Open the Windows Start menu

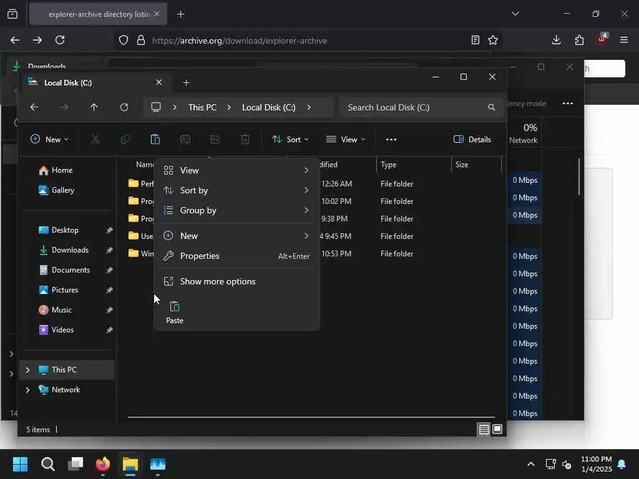[x=20, y=464]
